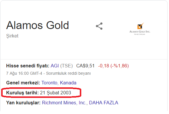Click the Alamos Gold title heading
169x114 pixels.
(x=38, y=25)
